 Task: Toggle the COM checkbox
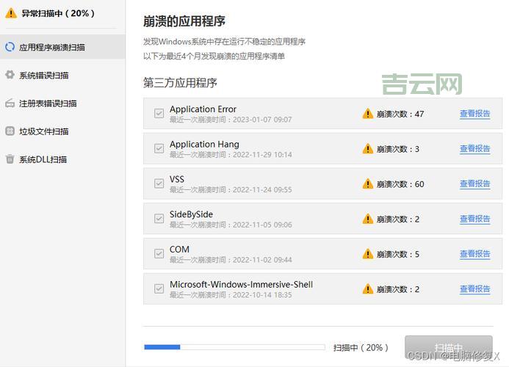[x=159, y=253]
